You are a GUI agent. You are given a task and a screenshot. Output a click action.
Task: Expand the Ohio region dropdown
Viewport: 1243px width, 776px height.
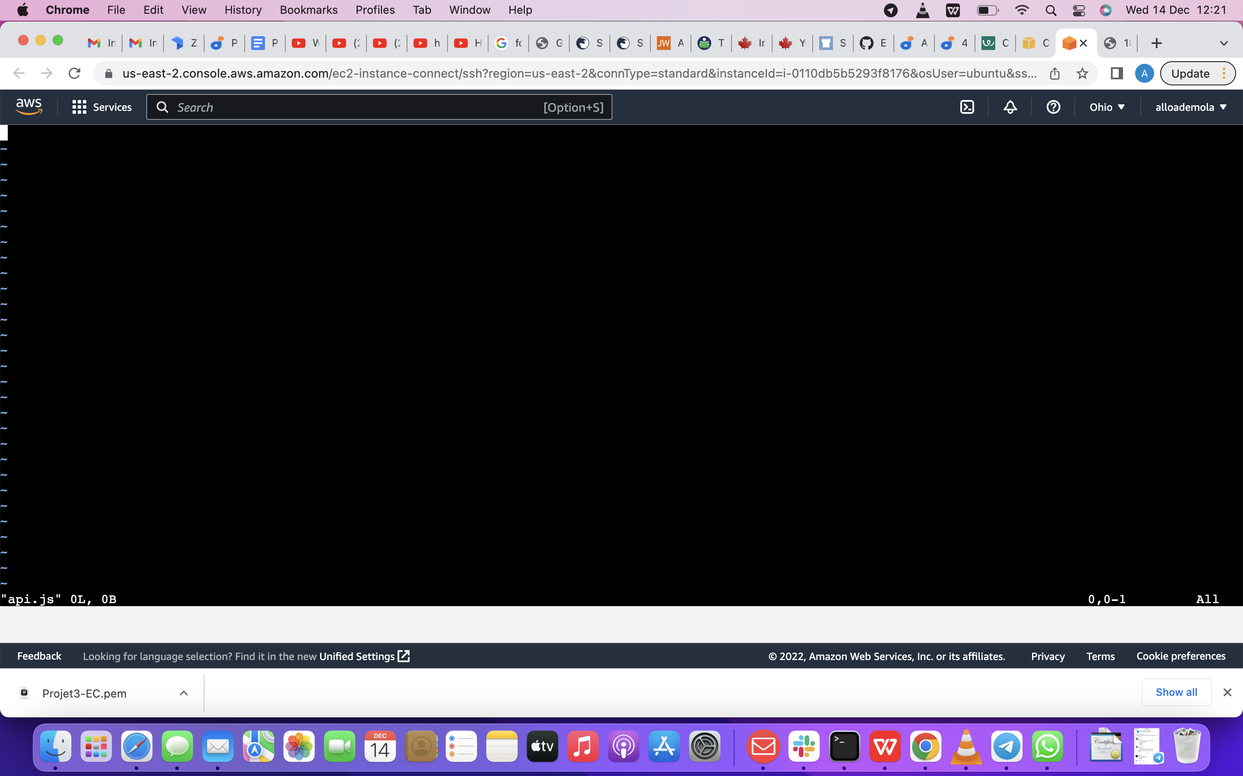1107,107
